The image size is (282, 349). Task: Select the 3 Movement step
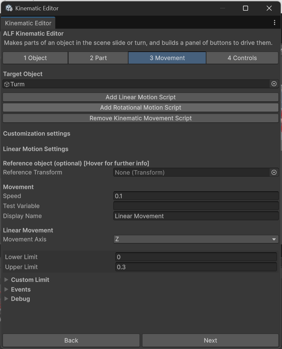[167, 58]
